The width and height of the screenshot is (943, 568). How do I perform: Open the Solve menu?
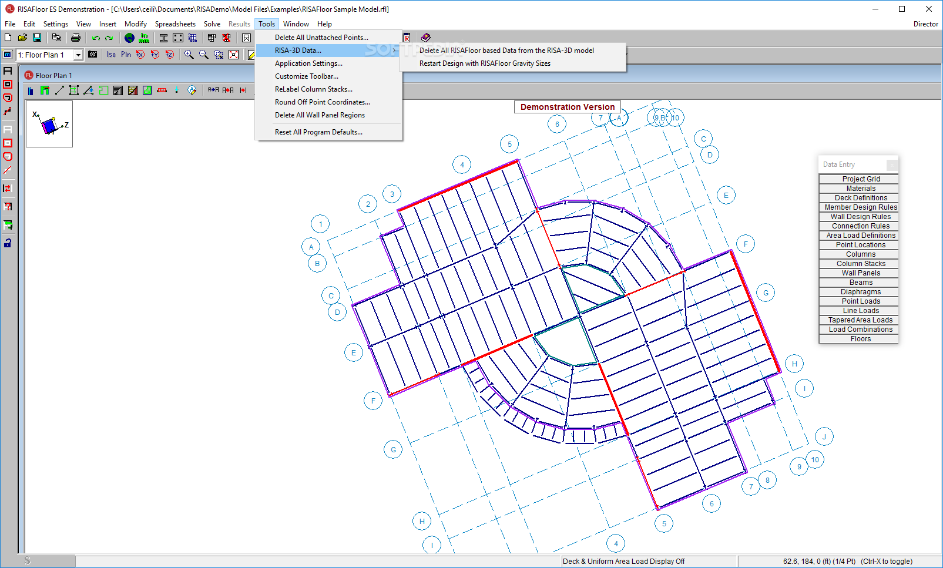pos(212,24)
